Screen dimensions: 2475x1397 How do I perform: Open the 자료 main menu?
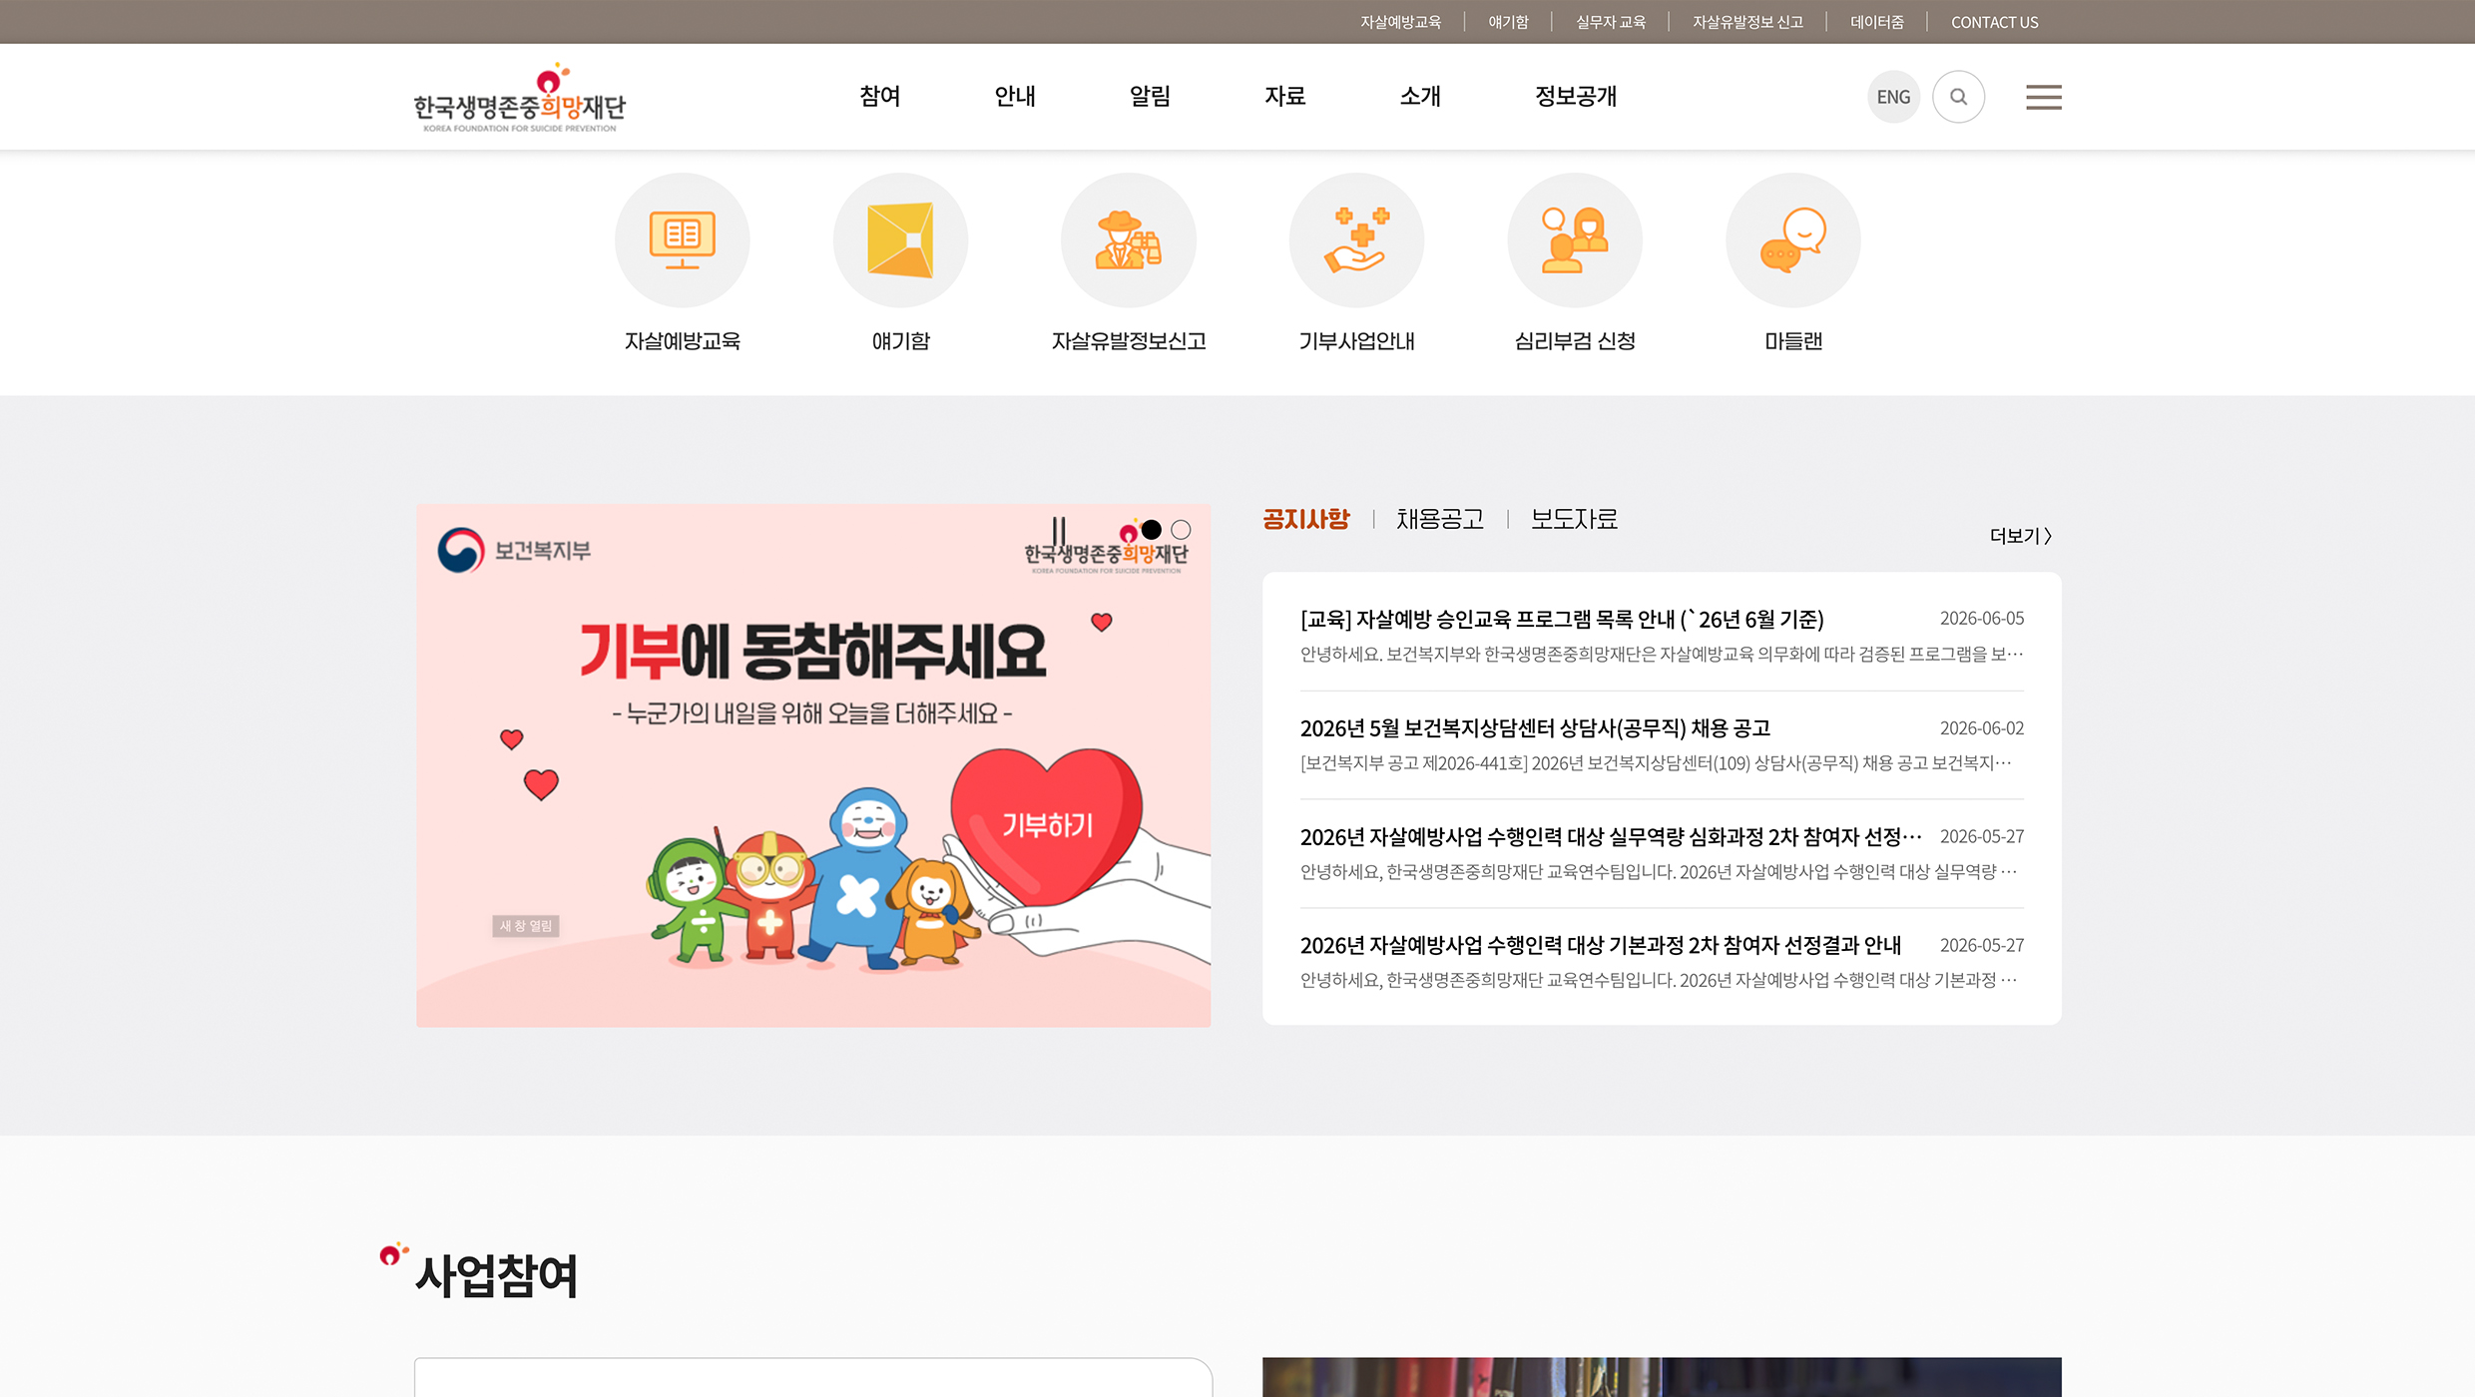click(x=1285, y=96)
